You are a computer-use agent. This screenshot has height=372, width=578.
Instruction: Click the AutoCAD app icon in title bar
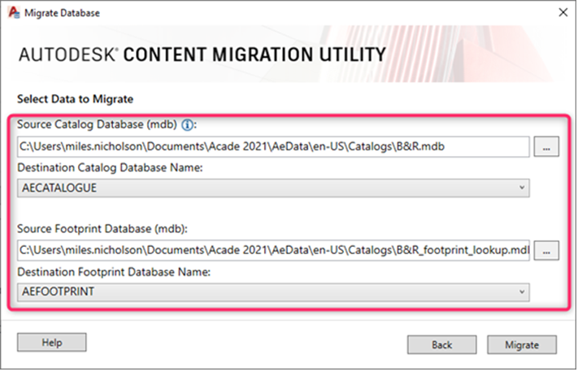(14, 12)
